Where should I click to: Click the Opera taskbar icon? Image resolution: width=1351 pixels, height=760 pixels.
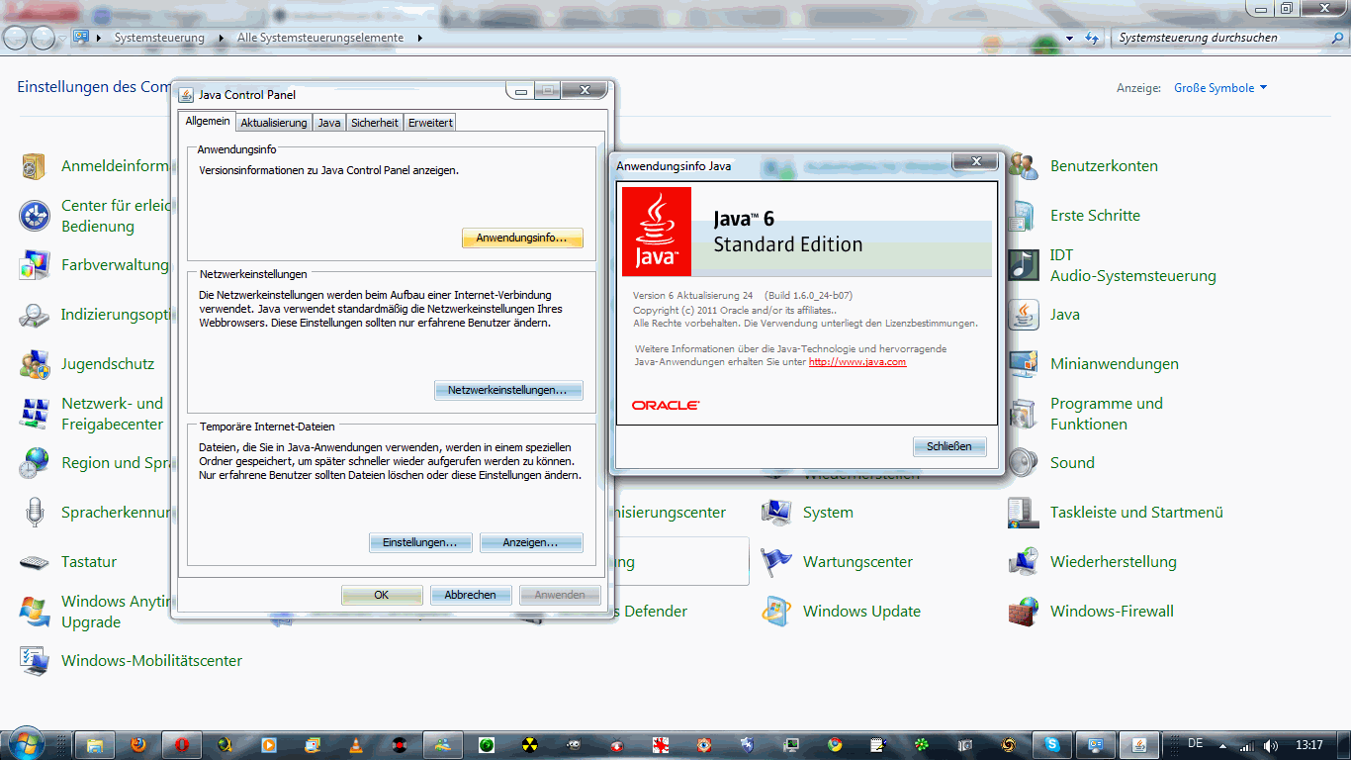pos(182,744)
